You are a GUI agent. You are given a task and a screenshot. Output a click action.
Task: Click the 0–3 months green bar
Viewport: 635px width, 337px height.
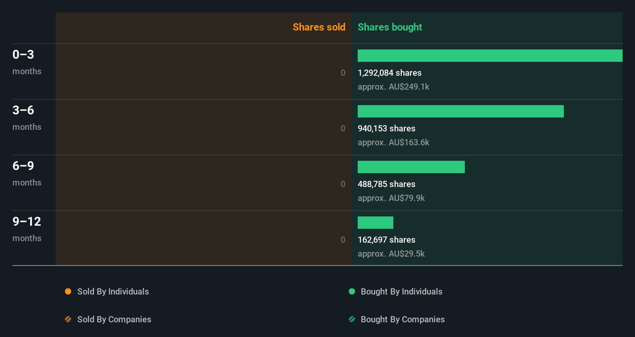coord(490,56)
